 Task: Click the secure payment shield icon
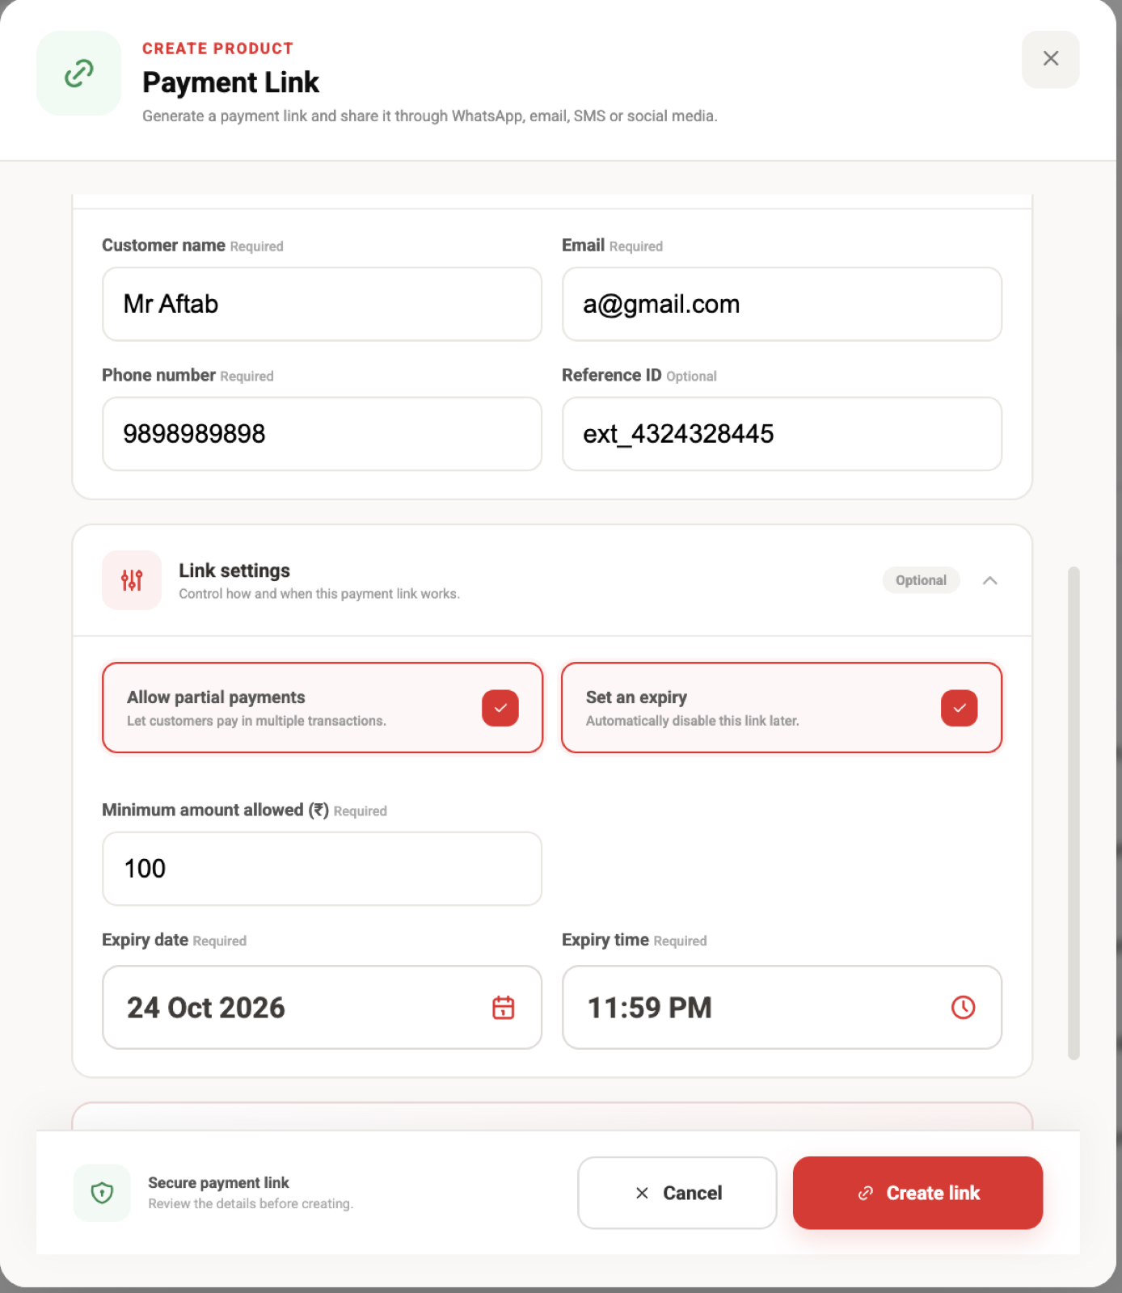pos(102,1193)
